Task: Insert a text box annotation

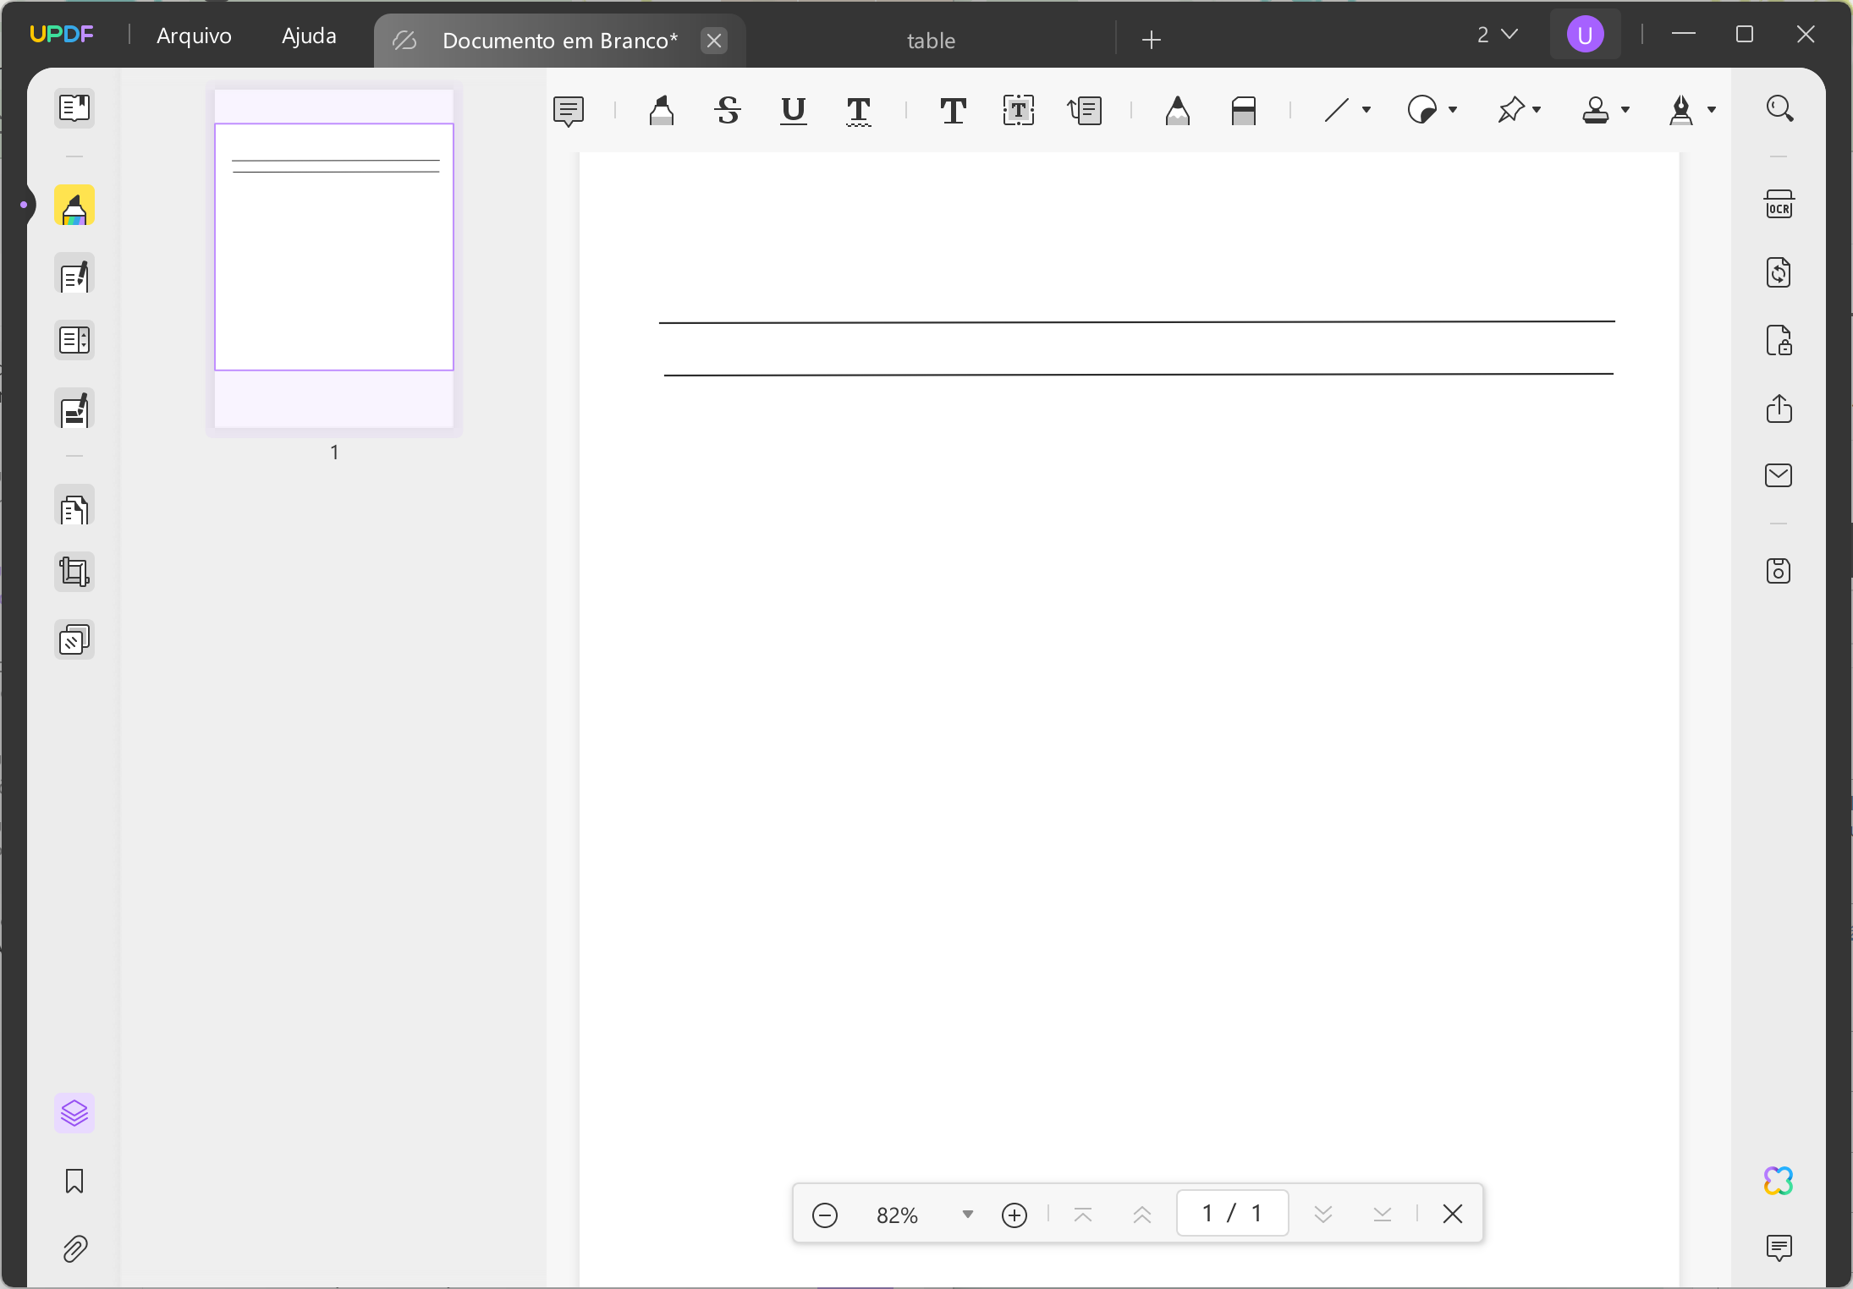Action: tap(1018, 111)
